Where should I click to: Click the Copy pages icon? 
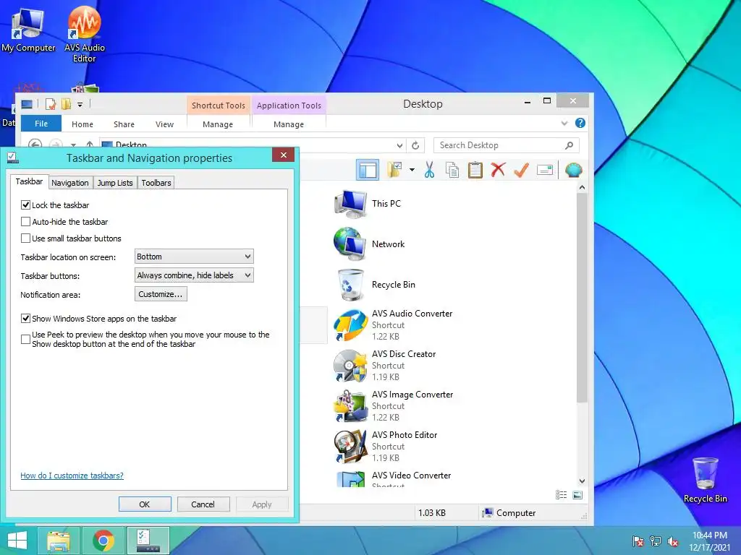point(452,170)
